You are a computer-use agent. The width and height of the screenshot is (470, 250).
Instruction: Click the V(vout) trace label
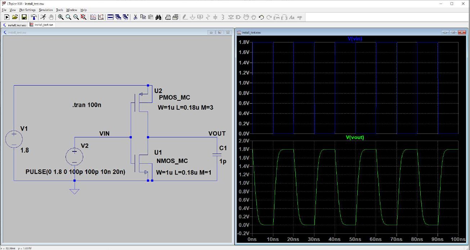pos(355,137)
